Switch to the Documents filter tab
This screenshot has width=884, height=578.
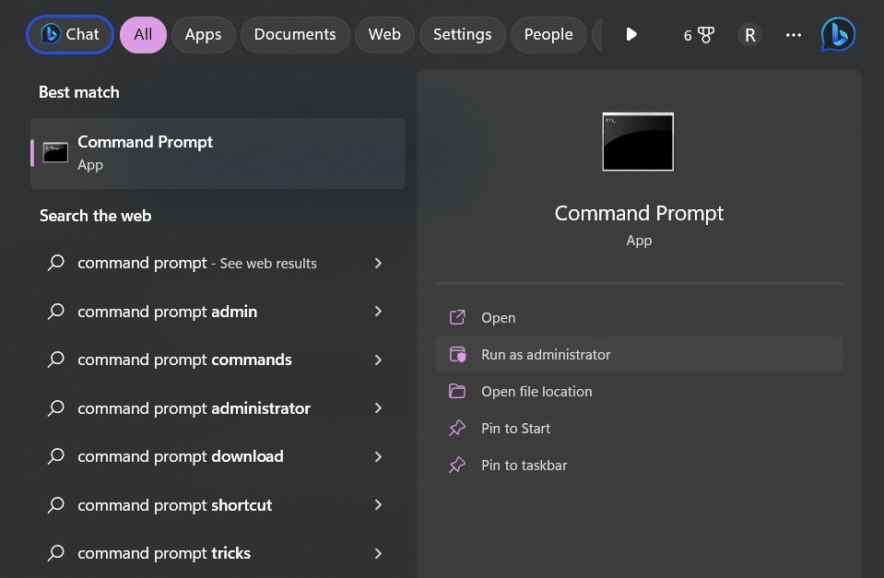point(295,34)
